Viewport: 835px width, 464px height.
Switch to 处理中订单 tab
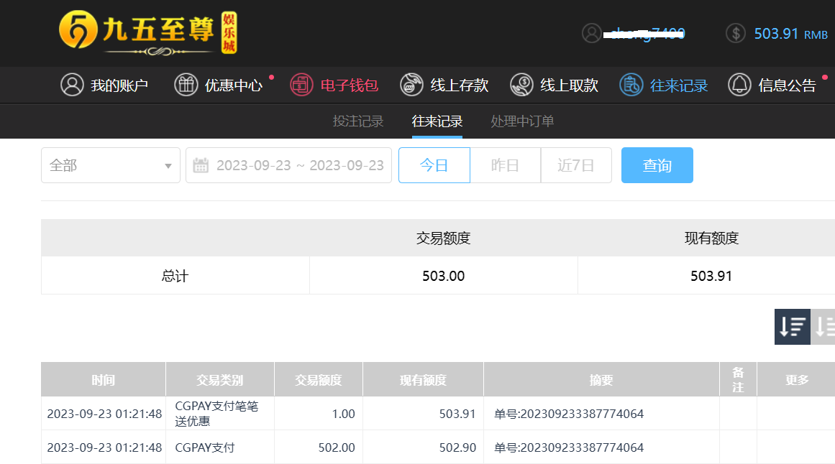(522, 121)
